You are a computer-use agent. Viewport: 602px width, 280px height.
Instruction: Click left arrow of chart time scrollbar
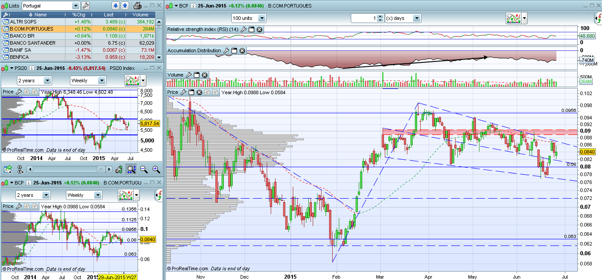click(x=30, y=169)
